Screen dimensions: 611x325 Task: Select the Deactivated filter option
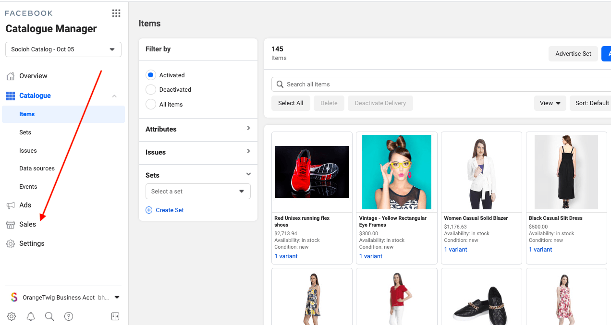151,90
